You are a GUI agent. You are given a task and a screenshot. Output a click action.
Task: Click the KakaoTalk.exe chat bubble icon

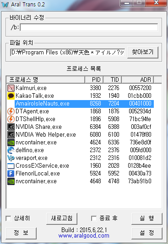pyautogui.click(x=11, y=95)
